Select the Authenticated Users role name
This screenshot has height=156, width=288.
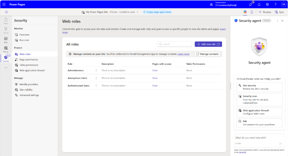78,85
